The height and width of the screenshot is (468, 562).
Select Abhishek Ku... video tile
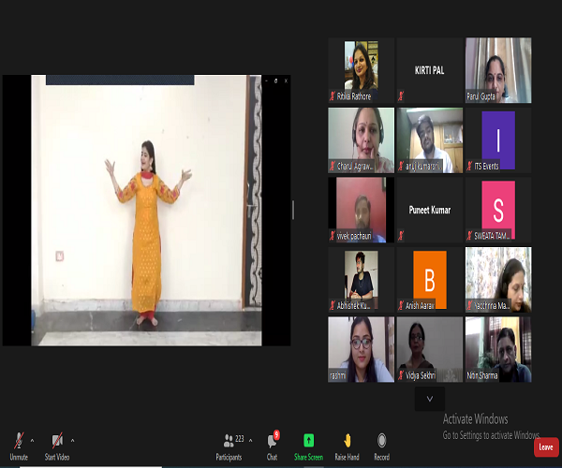[361, 280]
